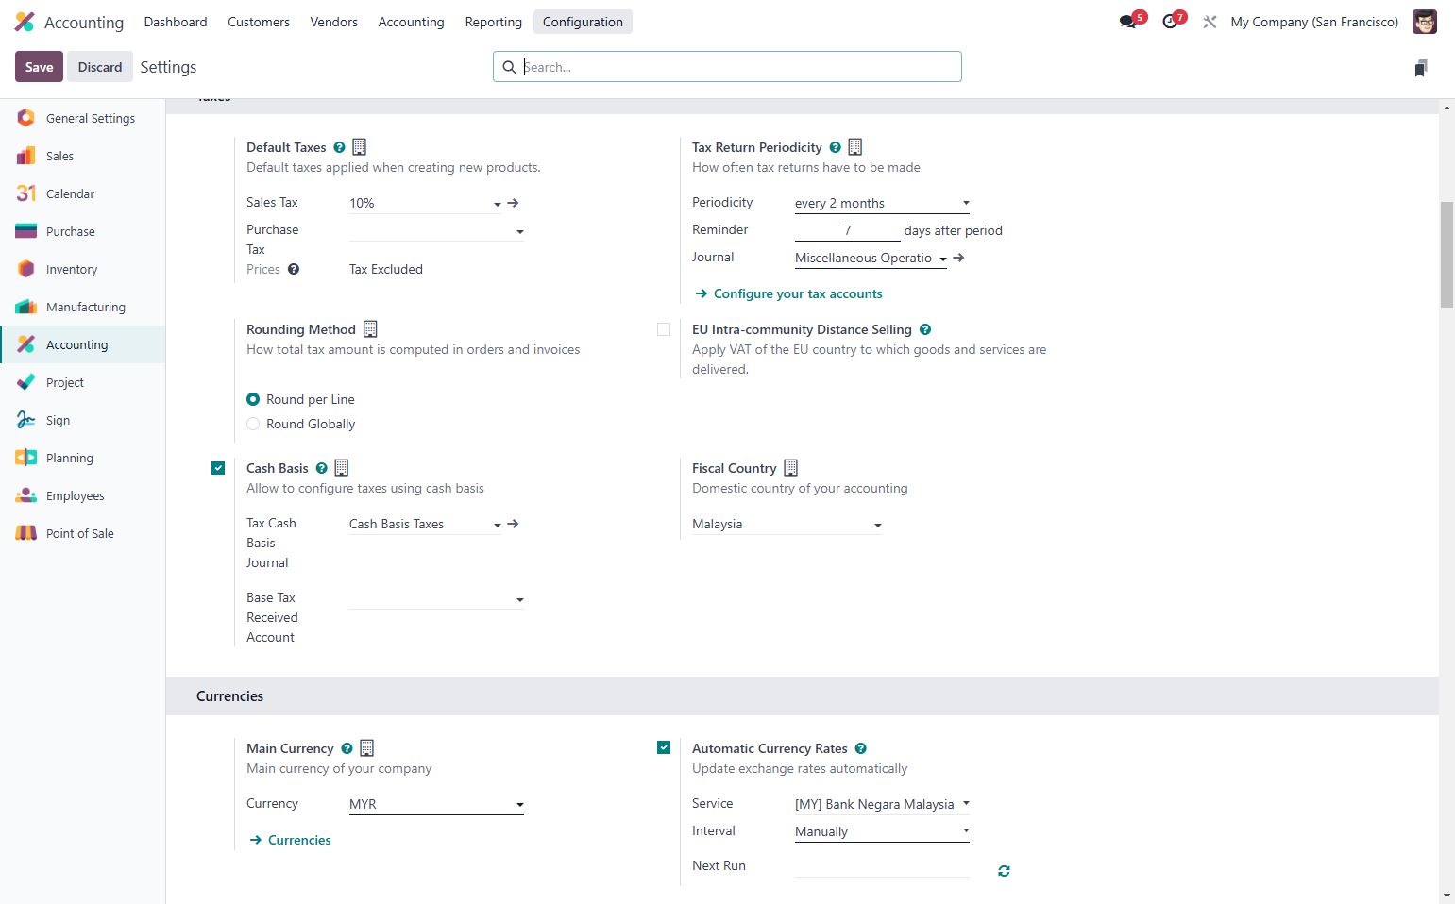Open the Tax Return Journal external link arrow
Viewport: 1455px width, 904px height.
959,258
